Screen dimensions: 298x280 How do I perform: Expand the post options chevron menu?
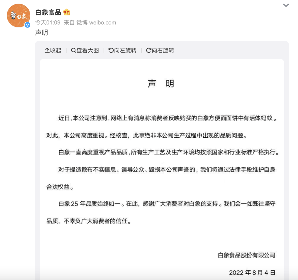point(286,5)
